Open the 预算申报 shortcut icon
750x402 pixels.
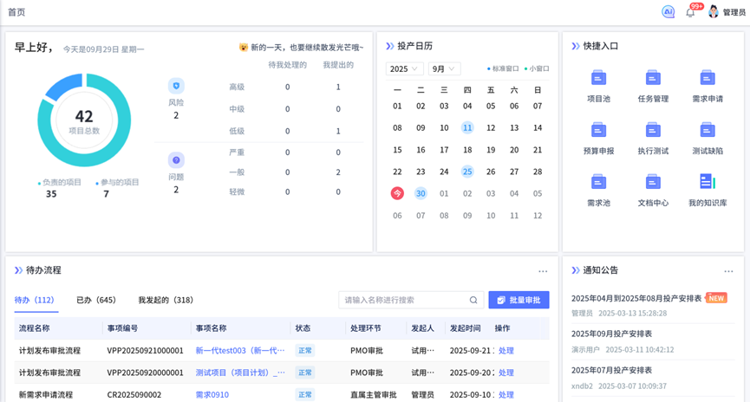[x=598, y=130]
